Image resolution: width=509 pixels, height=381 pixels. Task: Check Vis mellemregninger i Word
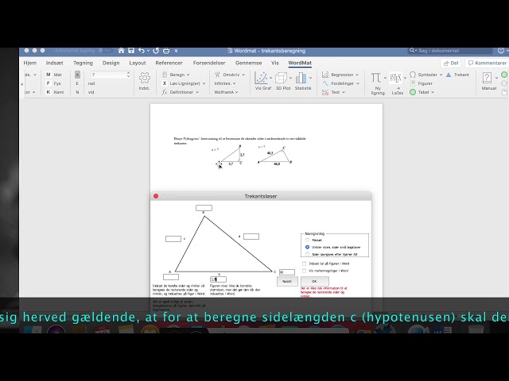(x=304, y=271)
